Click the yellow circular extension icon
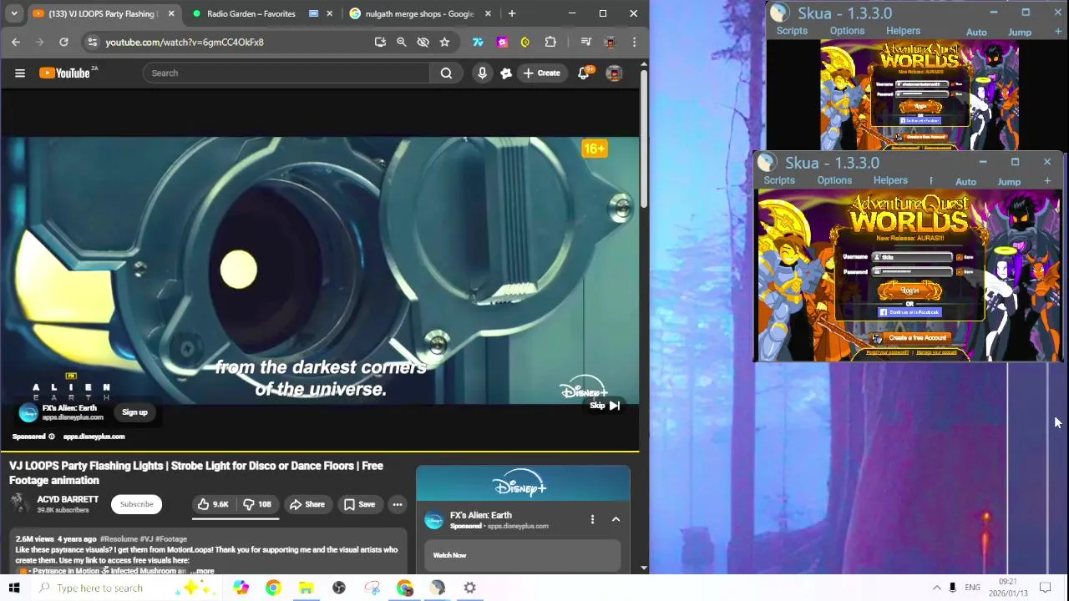The image size is (1069, 601). click(x=525, y=42)
